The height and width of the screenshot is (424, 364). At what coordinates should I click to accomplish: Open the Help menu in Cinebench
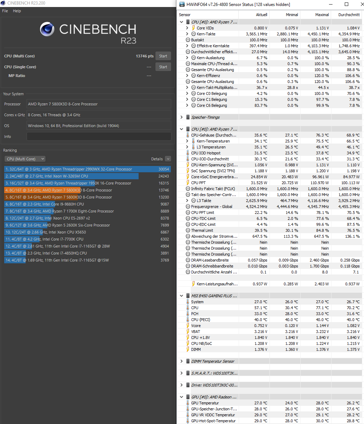pos(17,11)
